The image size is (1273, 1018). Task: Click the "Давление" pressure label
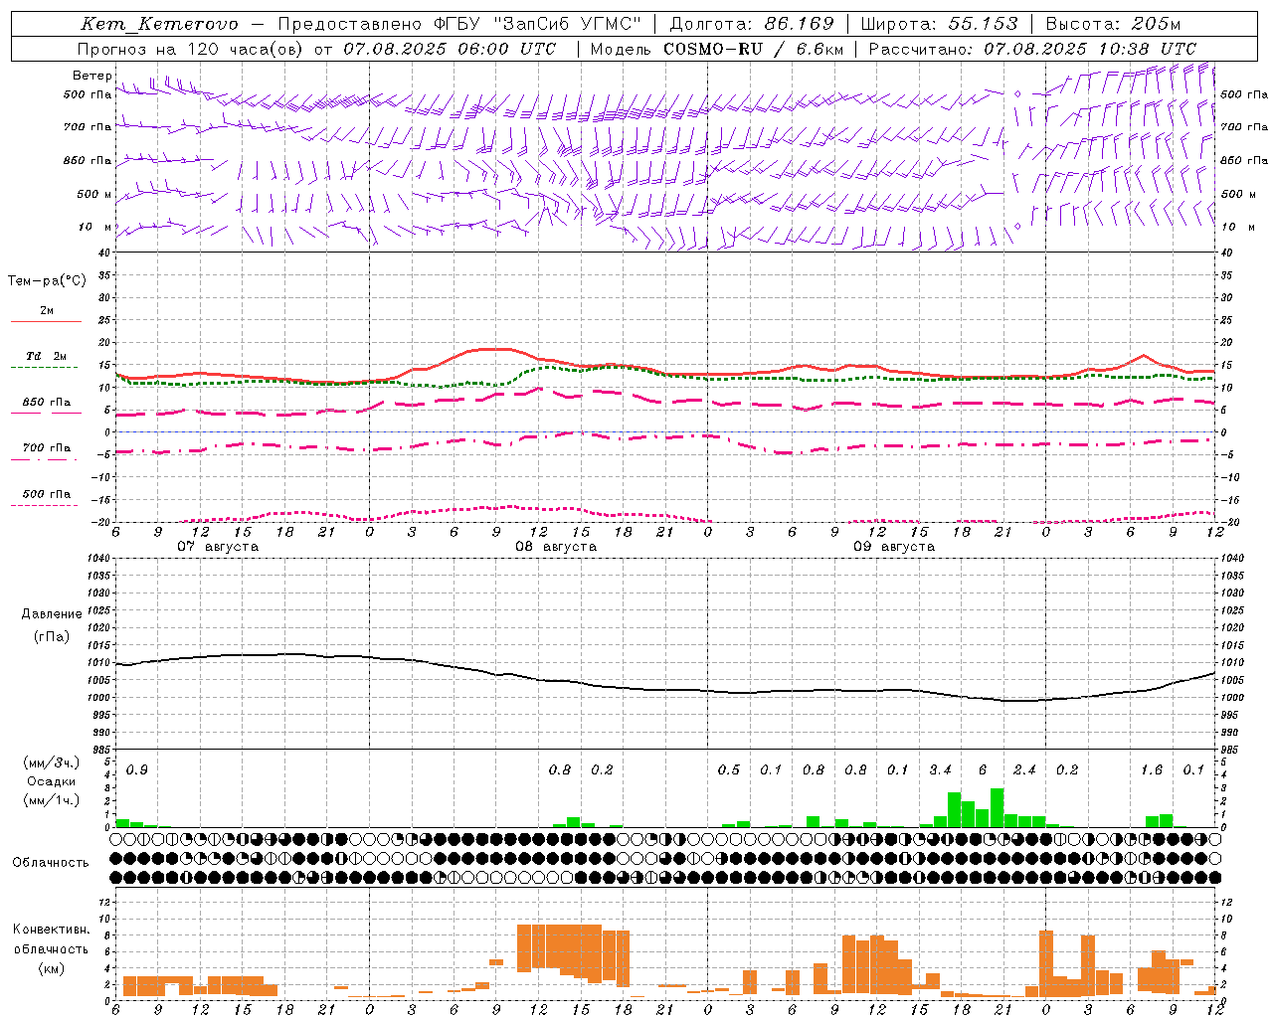(x=52, y=614)
